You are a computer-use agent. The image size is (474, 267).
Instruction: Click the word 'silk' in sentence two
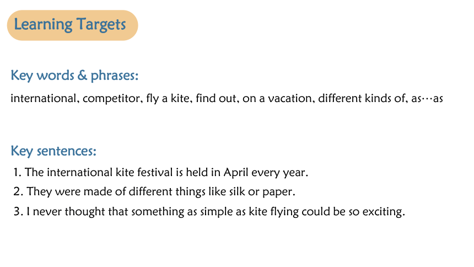click(237, 191)
